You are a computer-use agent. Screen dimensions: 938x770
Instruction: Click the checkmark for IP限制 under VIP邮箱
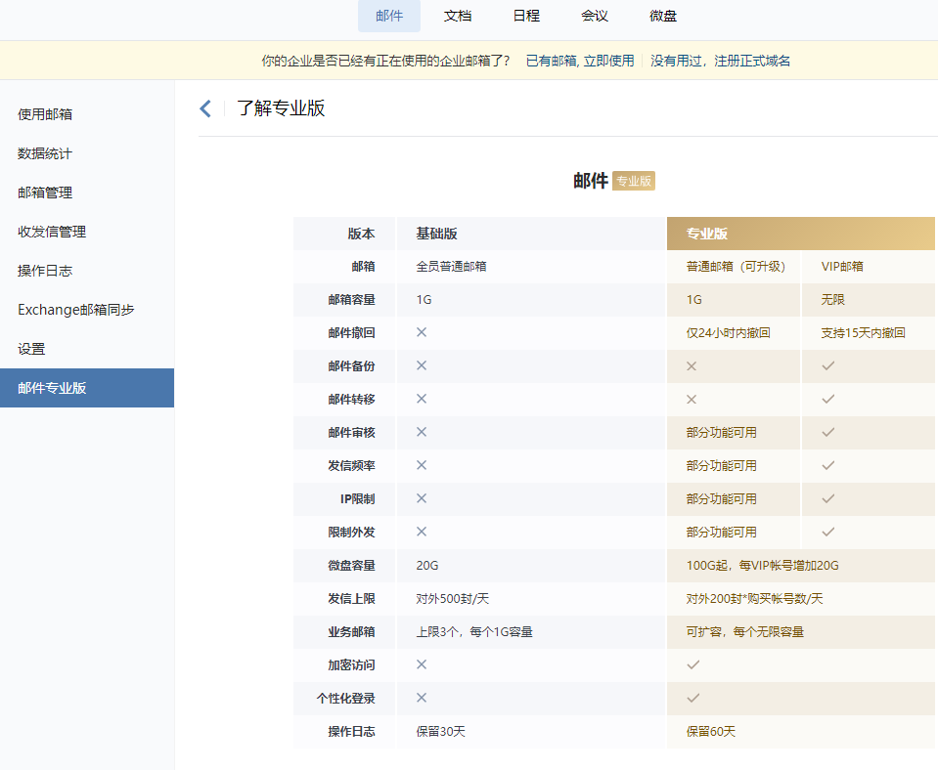click(828, 498)
